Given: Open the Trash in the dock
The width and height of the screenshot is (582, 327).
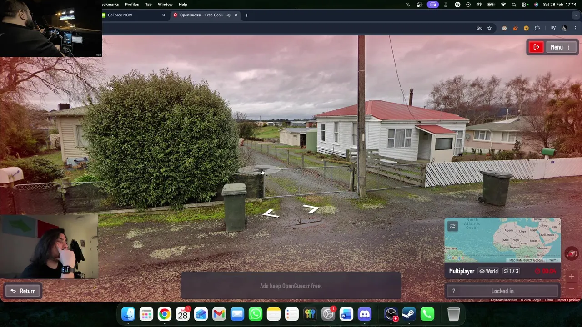Looking at the screenshot, I should click(454, 314).
